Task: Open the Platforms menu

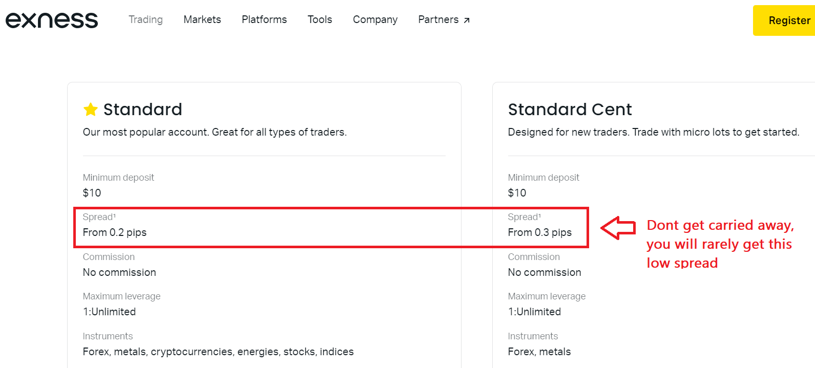Action: pyautogui.click(x=264, y=19)
